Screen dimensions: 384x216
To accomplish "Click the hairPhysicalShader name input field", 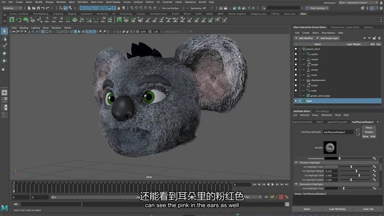I will (338, 132).
